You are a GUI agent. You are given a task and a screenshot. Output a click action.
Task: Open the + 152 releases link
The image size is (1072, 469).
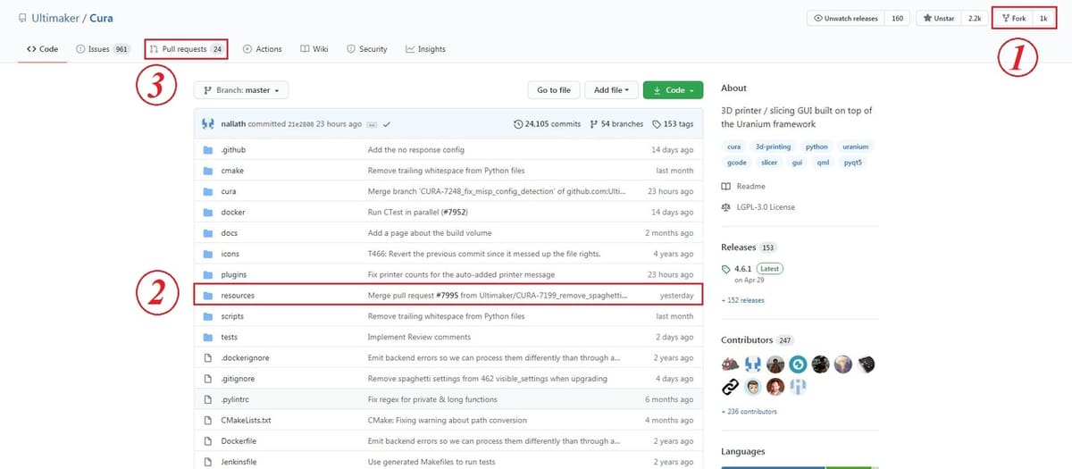click(742, 300)
